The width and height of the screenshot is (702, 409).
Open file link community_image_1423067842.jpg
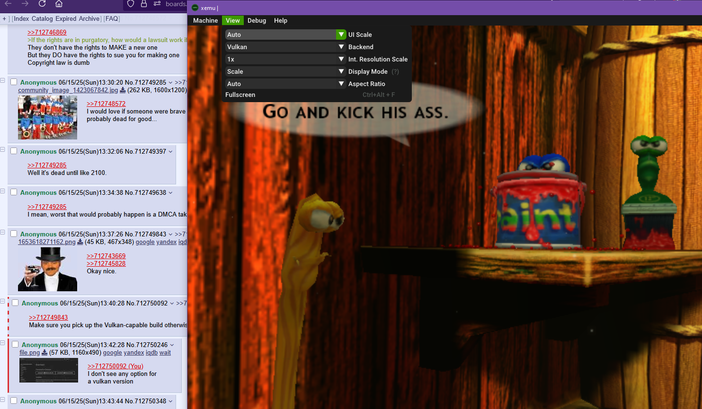68,90
